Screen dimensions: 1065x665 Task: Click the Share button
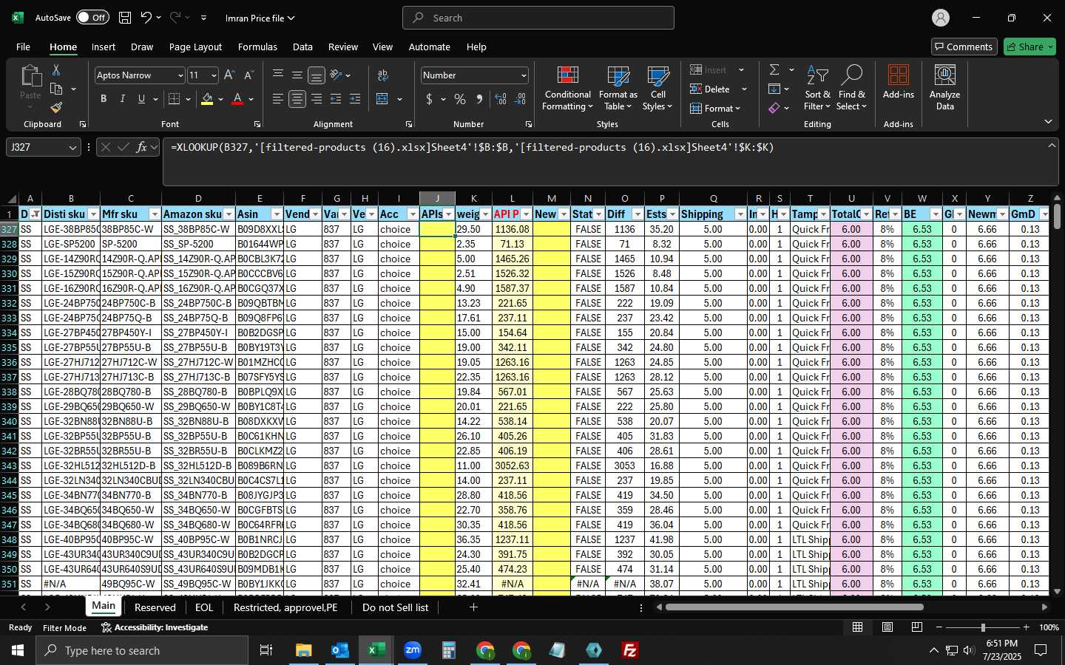pos(1029,47)
